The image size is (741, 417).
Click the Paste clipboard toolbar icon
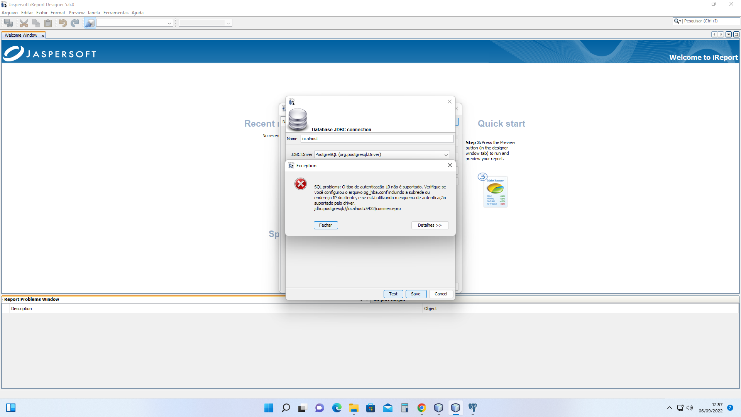coord(48,23)
